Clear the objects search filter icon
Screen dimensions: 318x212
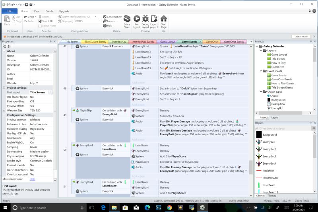(314, 128)
